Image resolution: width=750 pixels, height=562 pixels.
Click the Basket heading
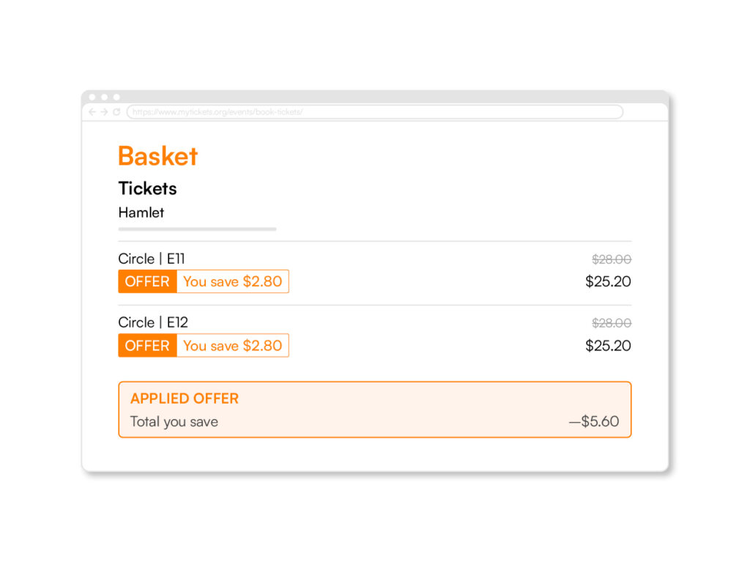pyautogui.click(x=158, y=156)
